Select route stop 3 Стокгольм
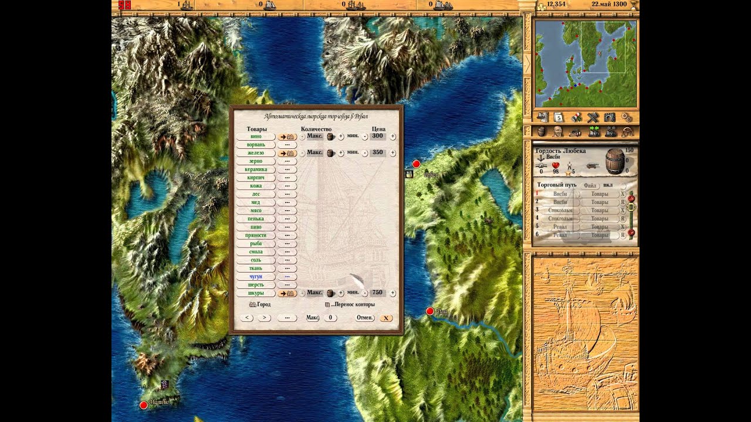The height and width of the screenshot is (422, 751). tap(560, 210)
